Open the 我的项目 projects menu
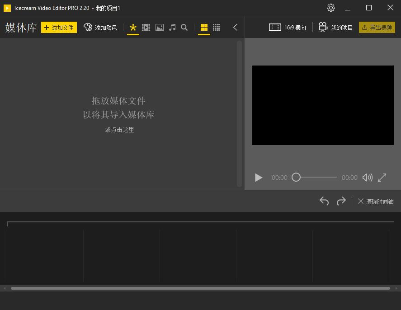401x310 pixels. pos(335,28)
